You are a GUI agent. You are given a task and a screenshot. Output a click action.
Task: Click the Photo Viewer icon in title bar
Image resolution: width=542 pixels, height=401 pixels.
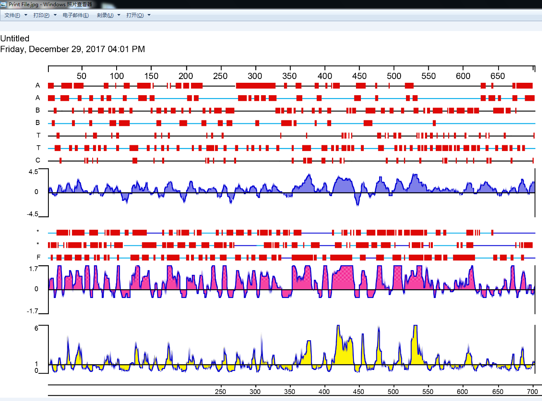tap(4, 4)
